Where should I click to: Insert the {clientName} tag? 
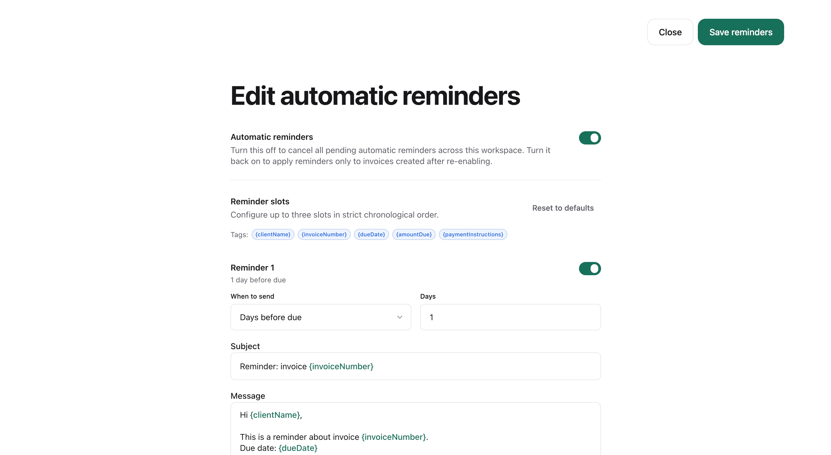[273, 234]
